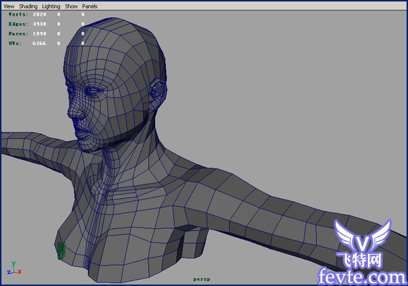Screen dimensions: 408x286
Task: Click the Edges count 3930 readout
Action: click(x=39, y=24)
